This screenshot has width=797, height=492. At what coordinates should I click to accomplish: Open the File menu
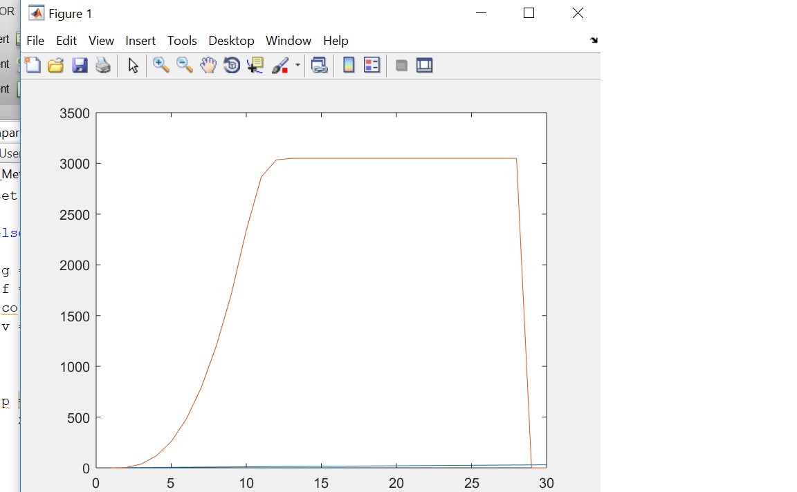(x=35, y=41)
